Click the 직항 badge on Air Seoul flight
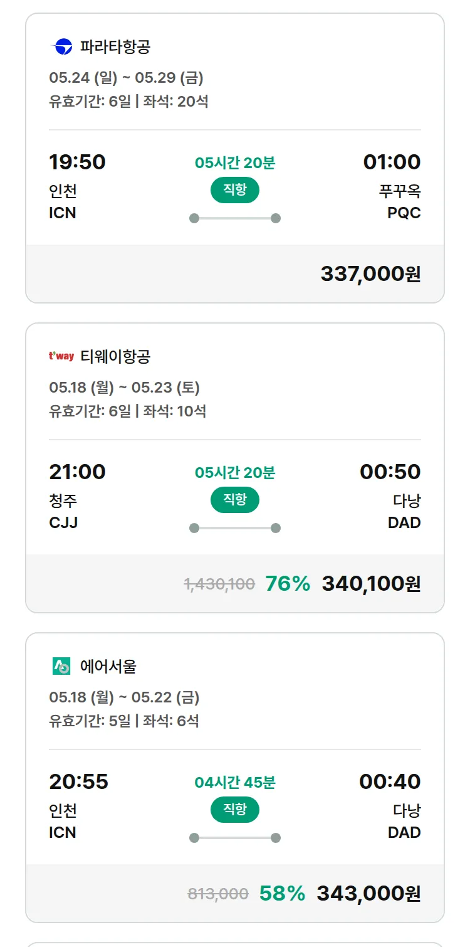 pyautogui.click(x=235, y=810)
